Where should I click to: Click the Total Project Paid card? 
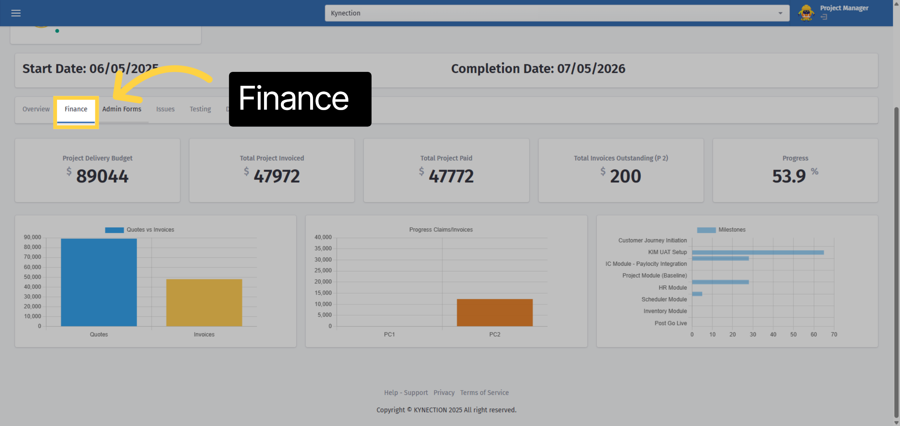[446, 170]
